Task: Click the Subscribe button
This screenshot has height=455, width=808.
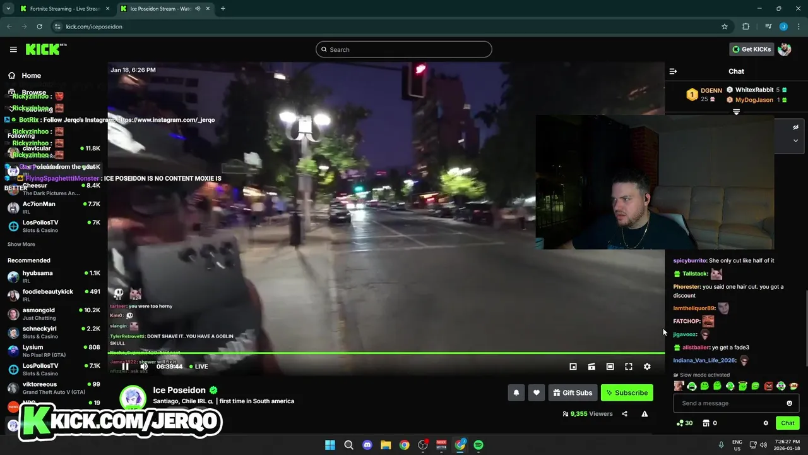Action: coord(627,392)
